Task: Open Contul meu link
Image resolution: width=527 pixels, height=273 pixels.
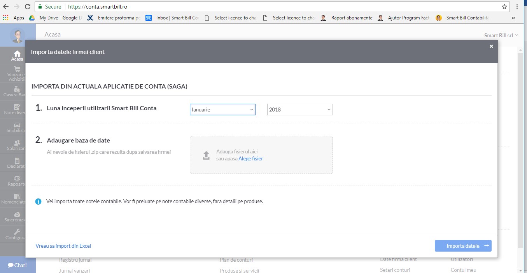Action: point(464,270)
